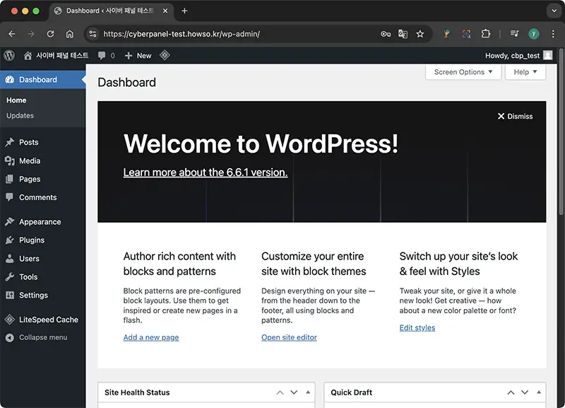Select Home under Dashboard
The image size is (565, 408).
point(16,100)
